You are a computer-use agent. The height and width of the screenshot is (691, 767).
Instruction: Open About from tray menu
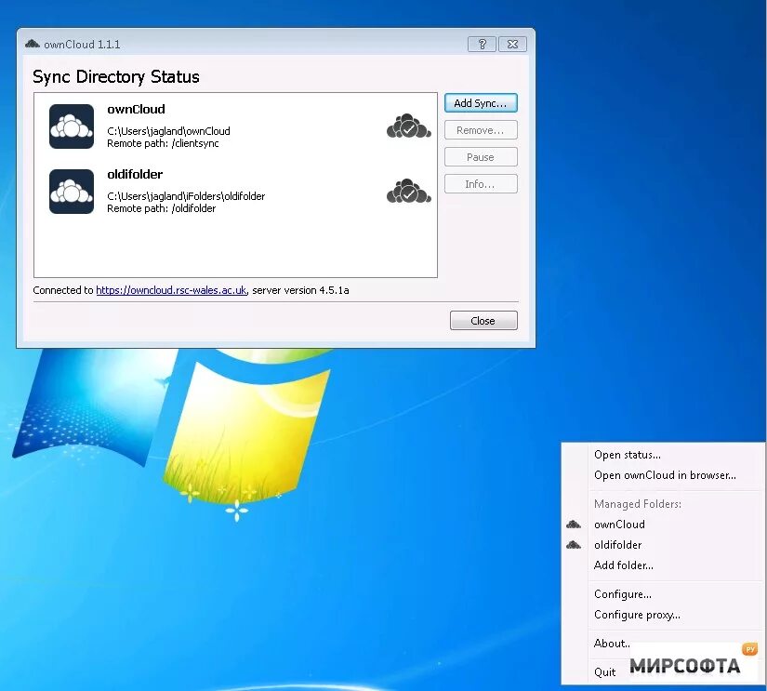point(612,643)
